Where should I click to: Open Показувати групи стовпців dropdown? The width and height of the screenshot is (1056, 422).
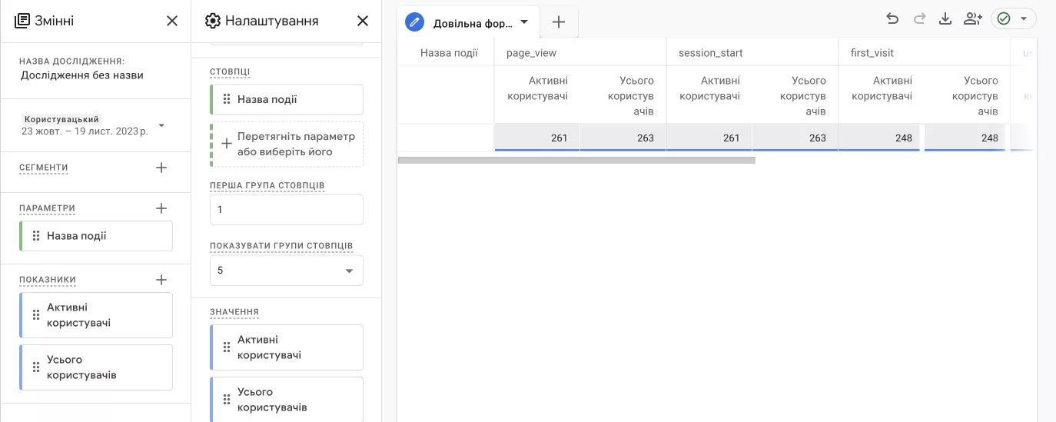tap(287, 271)
